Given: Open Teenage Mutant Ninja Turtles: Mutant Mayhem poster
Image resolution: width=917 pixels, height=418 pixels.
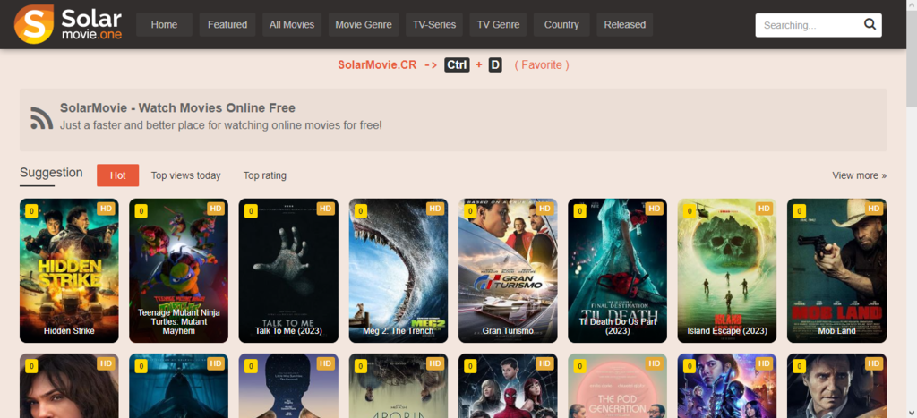Looking at the screenshot, I should (178, 270).
